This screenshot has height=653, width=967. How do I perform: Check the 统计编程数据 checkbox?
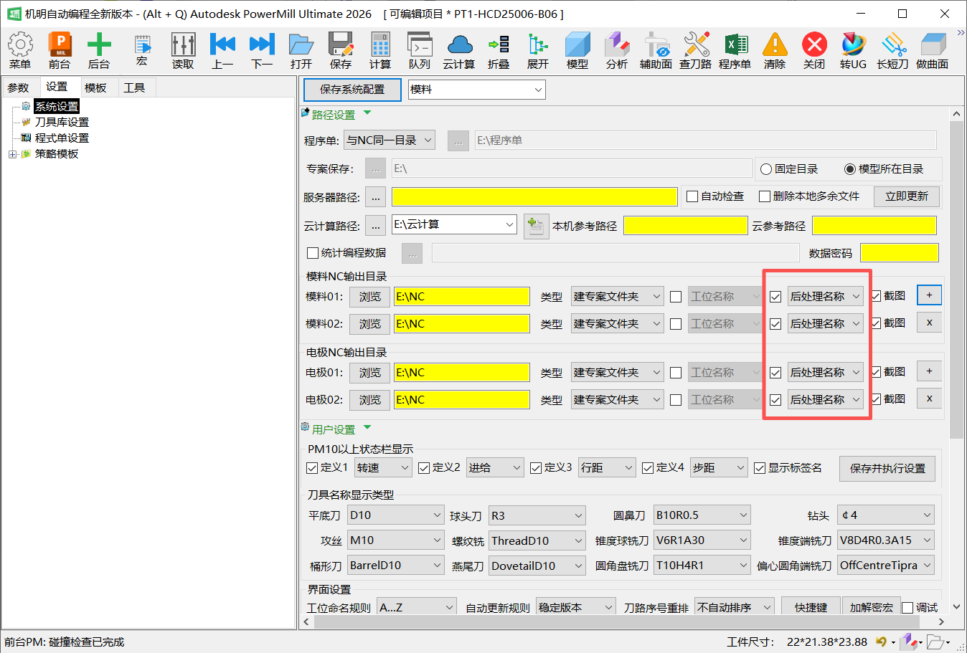pos(313,253)
